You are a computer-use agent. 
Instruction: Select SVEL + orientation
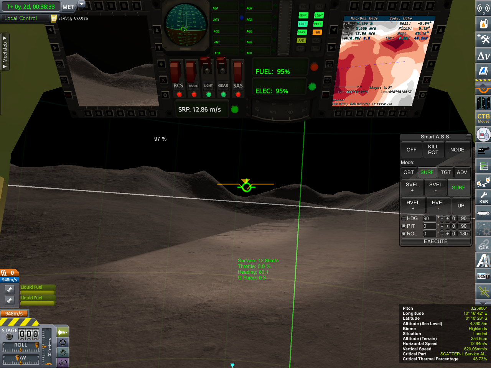pos(412,187)
